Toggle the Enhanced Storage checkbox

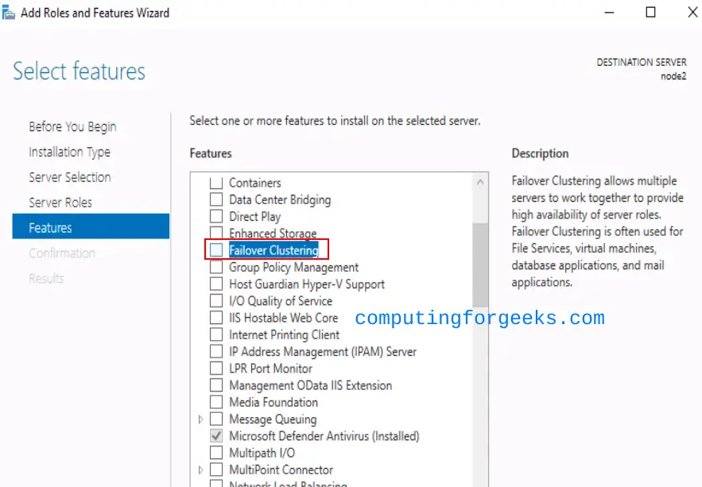(x=216, y=233)
